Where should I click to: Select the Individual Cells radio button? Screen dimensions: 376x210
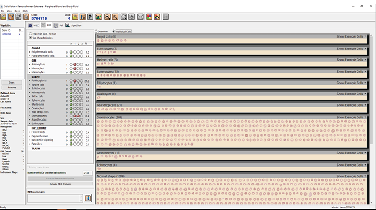point(114,31)
